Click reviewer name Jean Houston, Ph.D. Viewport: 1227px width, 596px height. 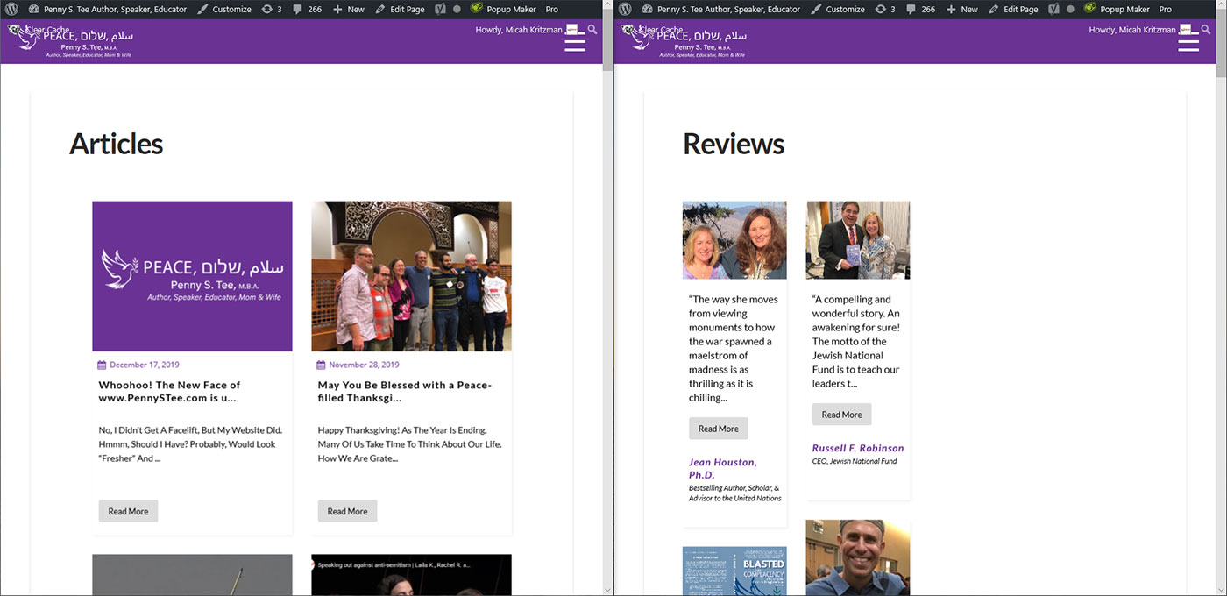point(723,468)
